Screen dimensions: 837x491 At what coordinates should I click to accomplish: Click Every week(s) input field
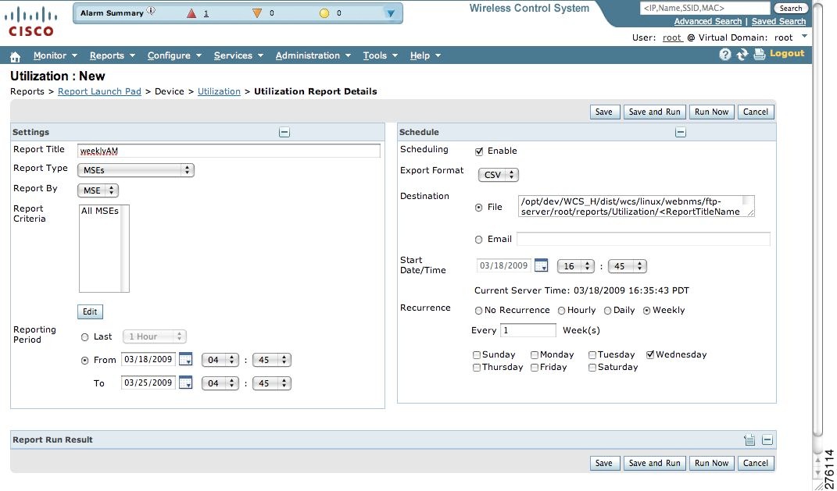click(x=528, y=330)
